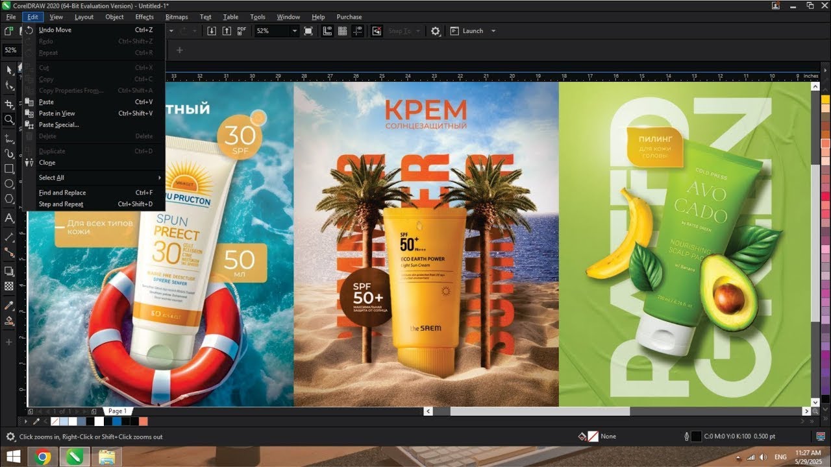Choose Paste in View menu entry
The image size is (831, 467).
[94, 114]
